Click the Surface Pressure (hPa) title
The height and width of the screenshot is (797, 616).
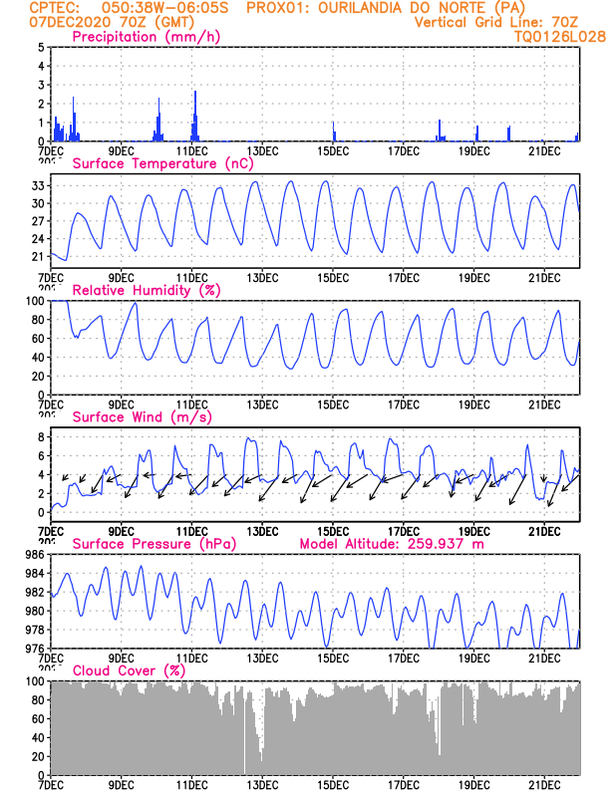(x=154, y=544)
